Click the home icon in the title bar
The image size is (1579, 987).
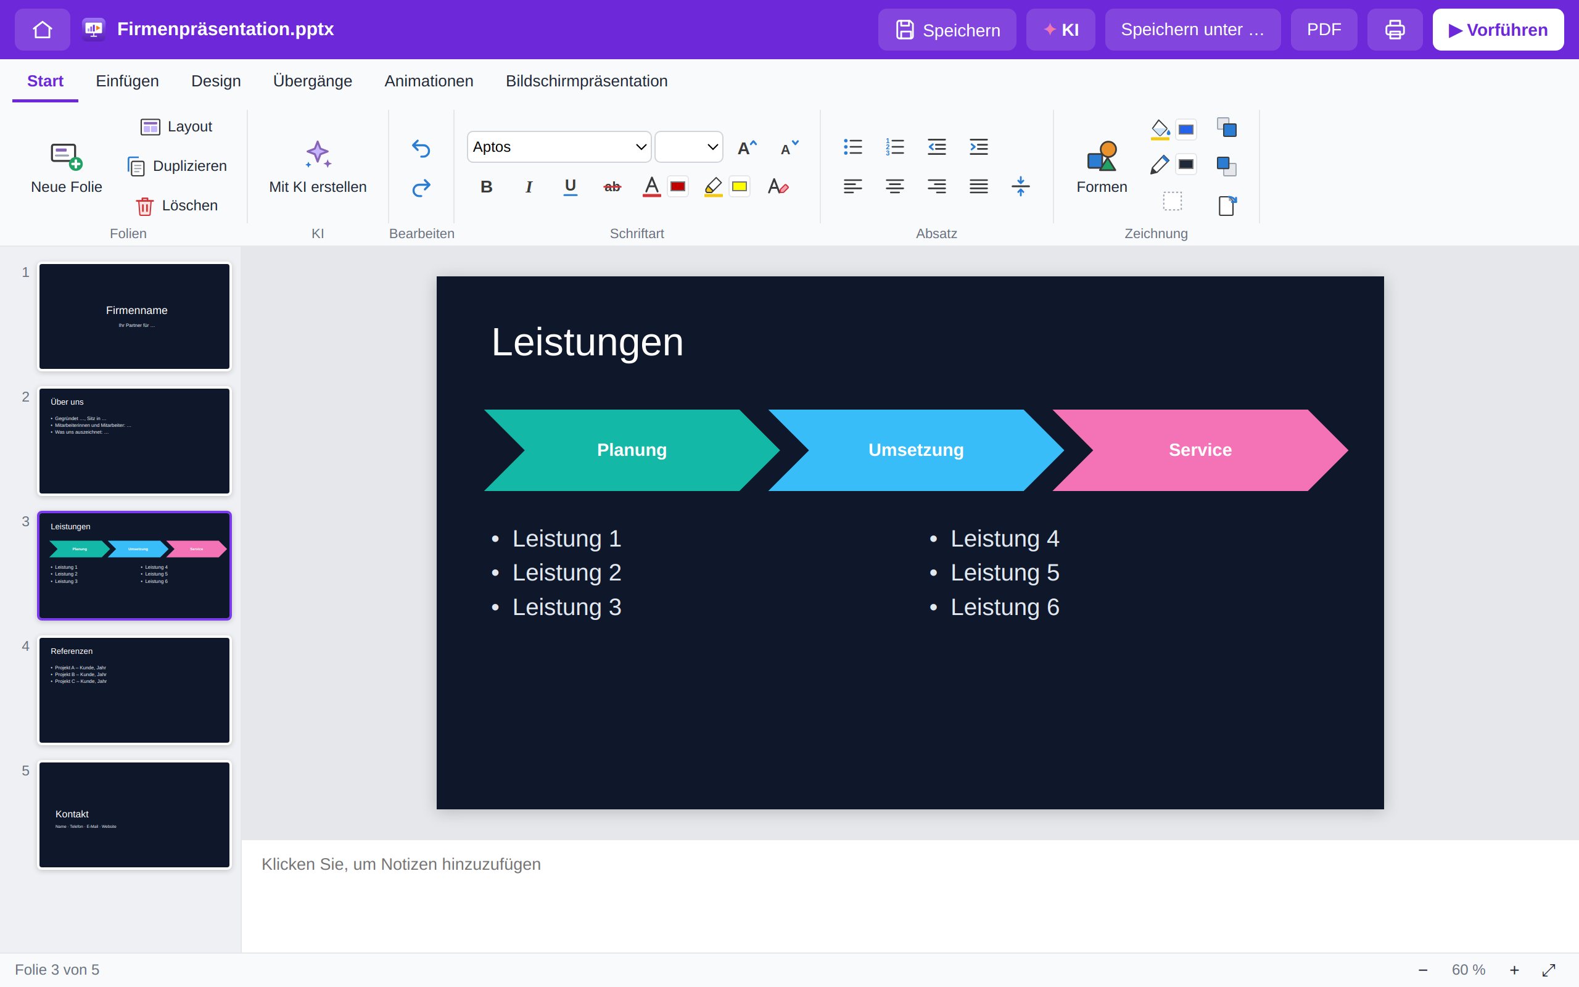pos(43,30)
